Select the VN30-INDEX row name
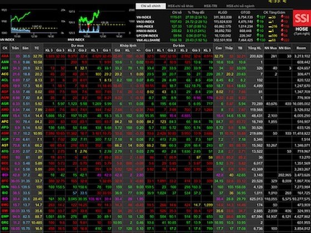311x233 pixels. point(145,22)
